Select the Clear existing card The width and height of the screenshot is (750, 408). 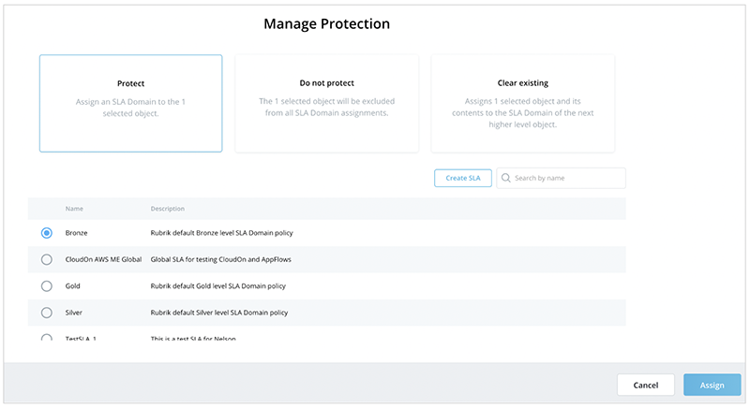(x=523, y=103)
